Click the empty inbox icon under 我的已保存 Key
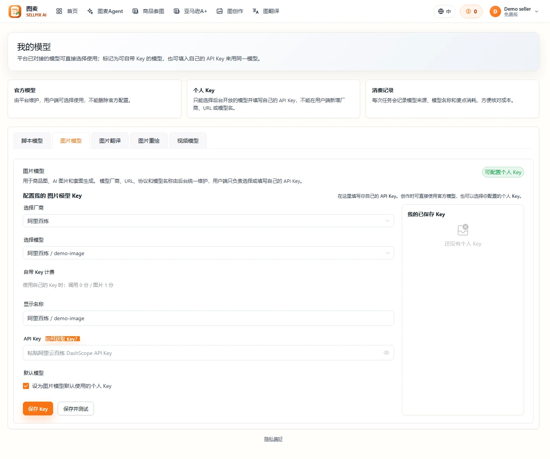Image resolution: width=550 pixels, height=459 pixels. [x=463, y=230]
